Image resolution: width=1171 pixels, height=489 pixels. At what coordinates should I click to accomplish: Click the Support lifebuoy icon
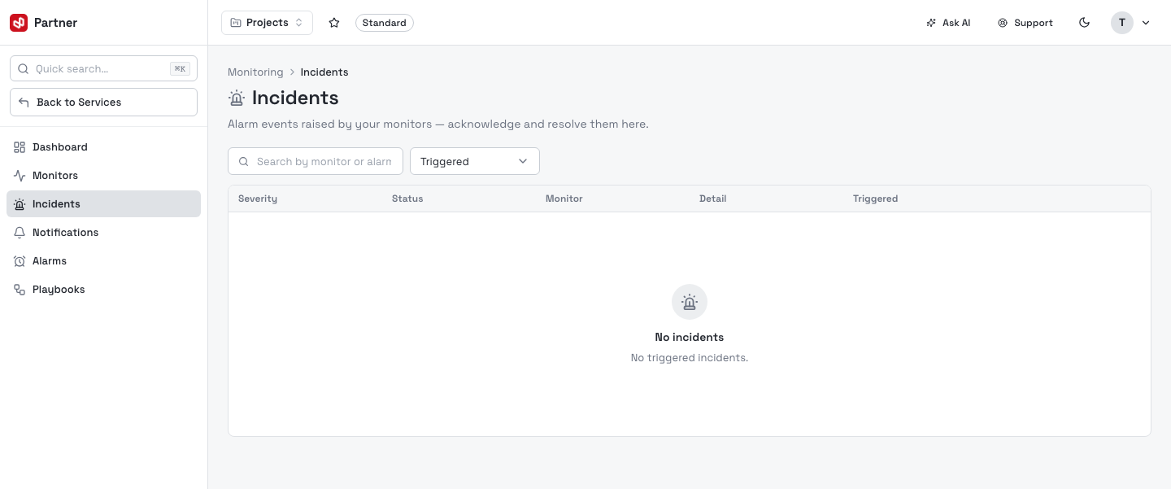[x=1003, y=23]
